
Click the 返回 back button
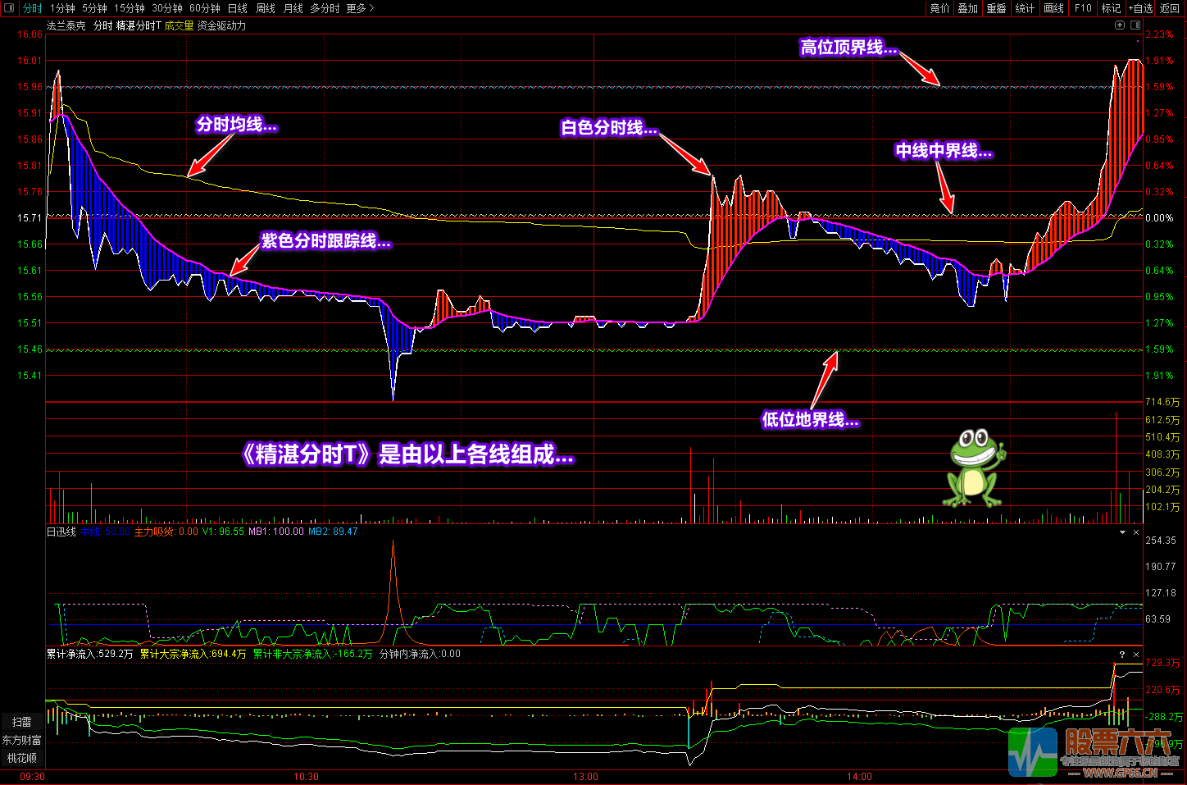(1170, 8)
